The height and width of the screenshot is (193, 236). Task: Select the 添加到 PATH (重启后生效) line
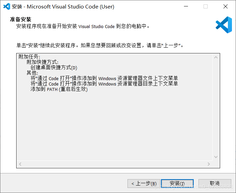coord(59,89)
